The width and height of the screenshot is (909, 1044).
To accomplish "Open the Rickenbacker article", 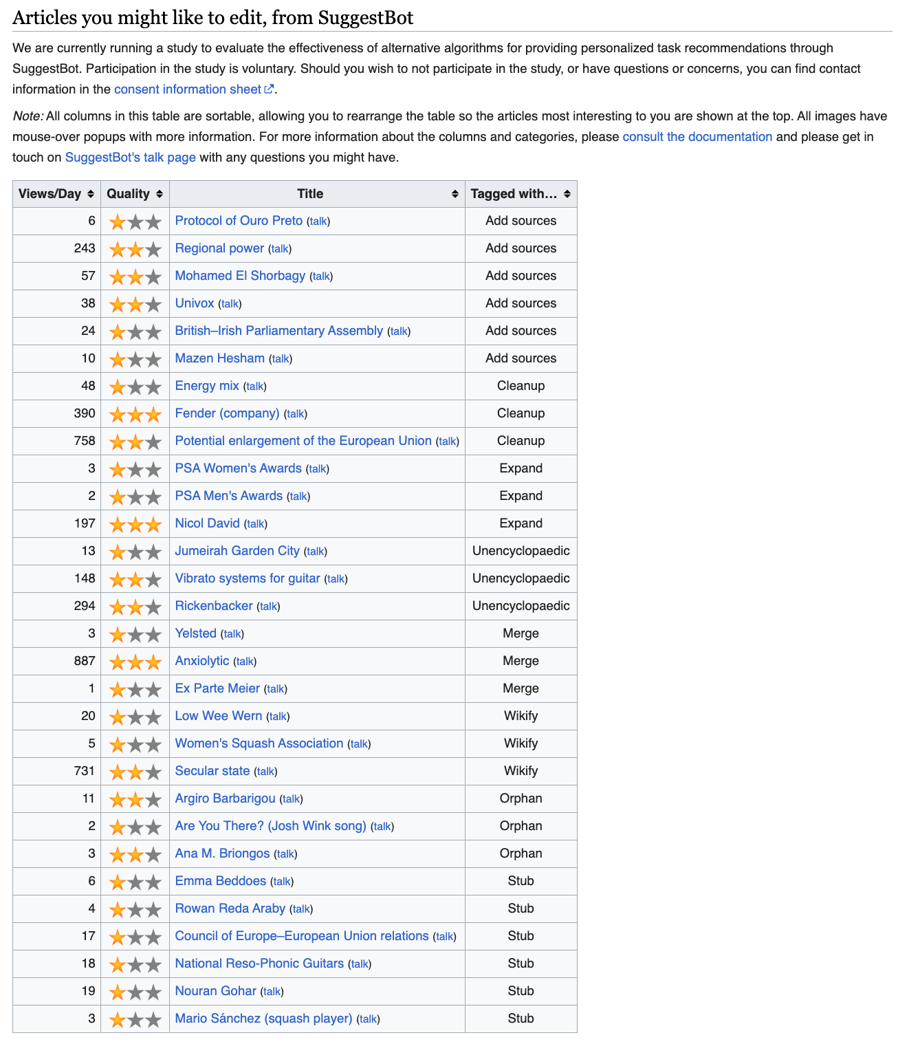I will click(x=214, y=606).
